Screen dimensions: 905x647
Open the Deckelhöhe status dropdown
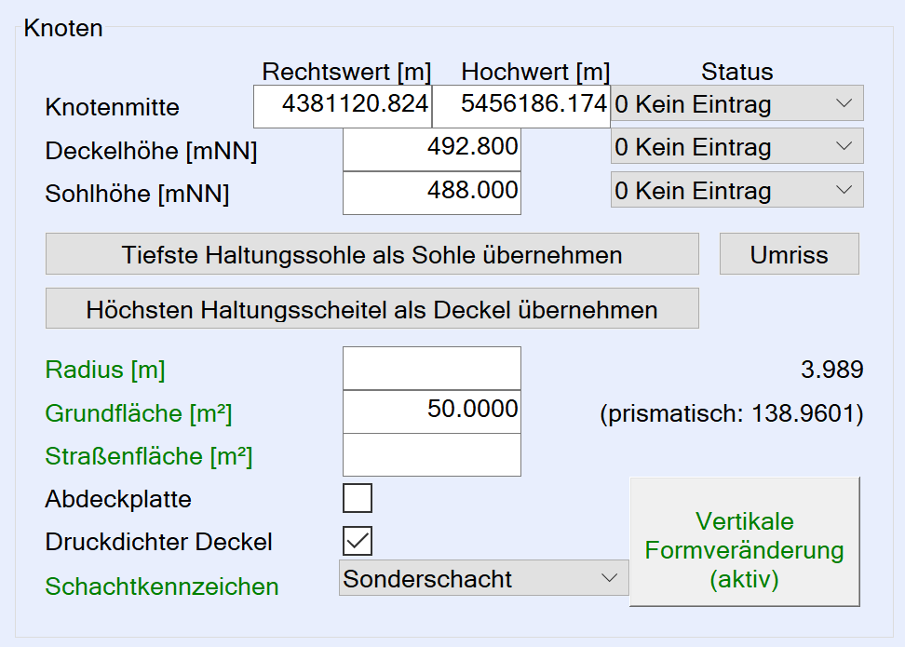[736, 146]
